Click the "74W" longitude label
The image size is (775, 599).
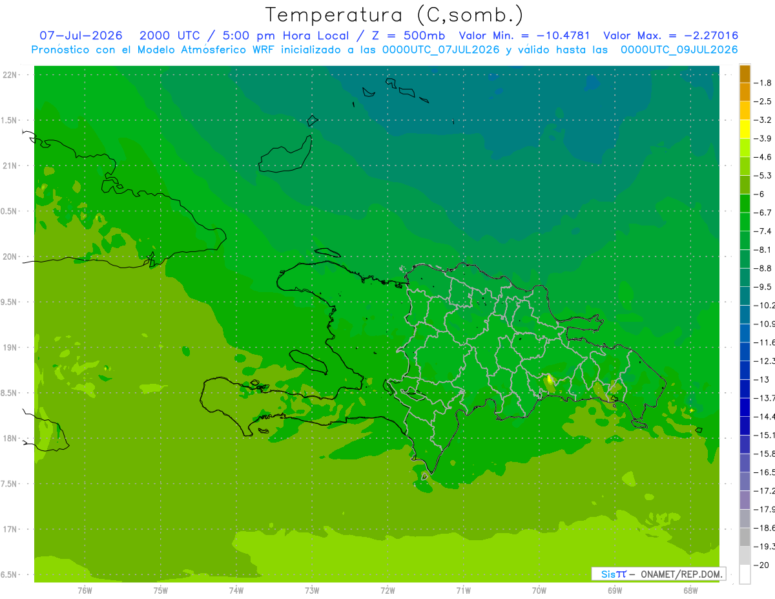click(x=236, y=590)
